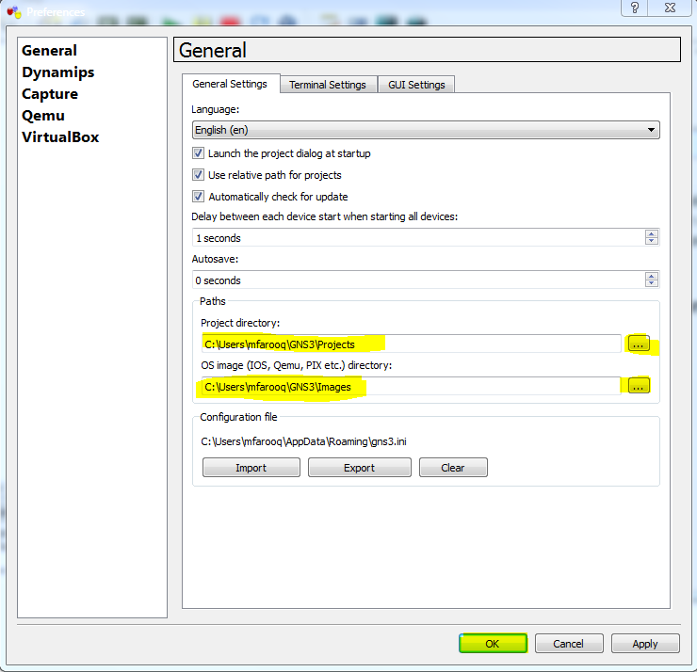This screenshot has height=672, width=697.
Task: Confirm the preferences with OK
Action: 493,644
